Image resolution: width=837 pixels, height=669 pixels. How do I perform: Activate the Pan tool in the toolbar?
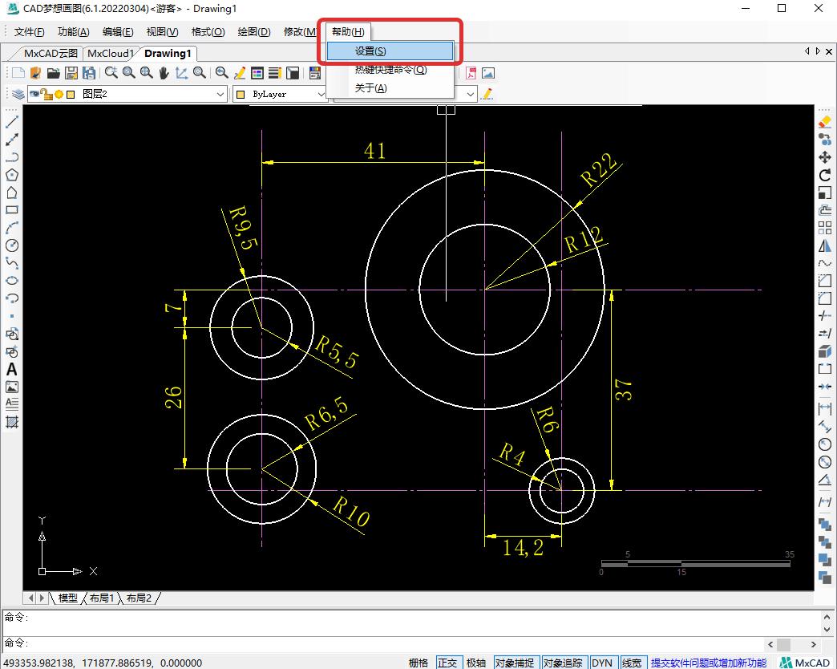164,72
